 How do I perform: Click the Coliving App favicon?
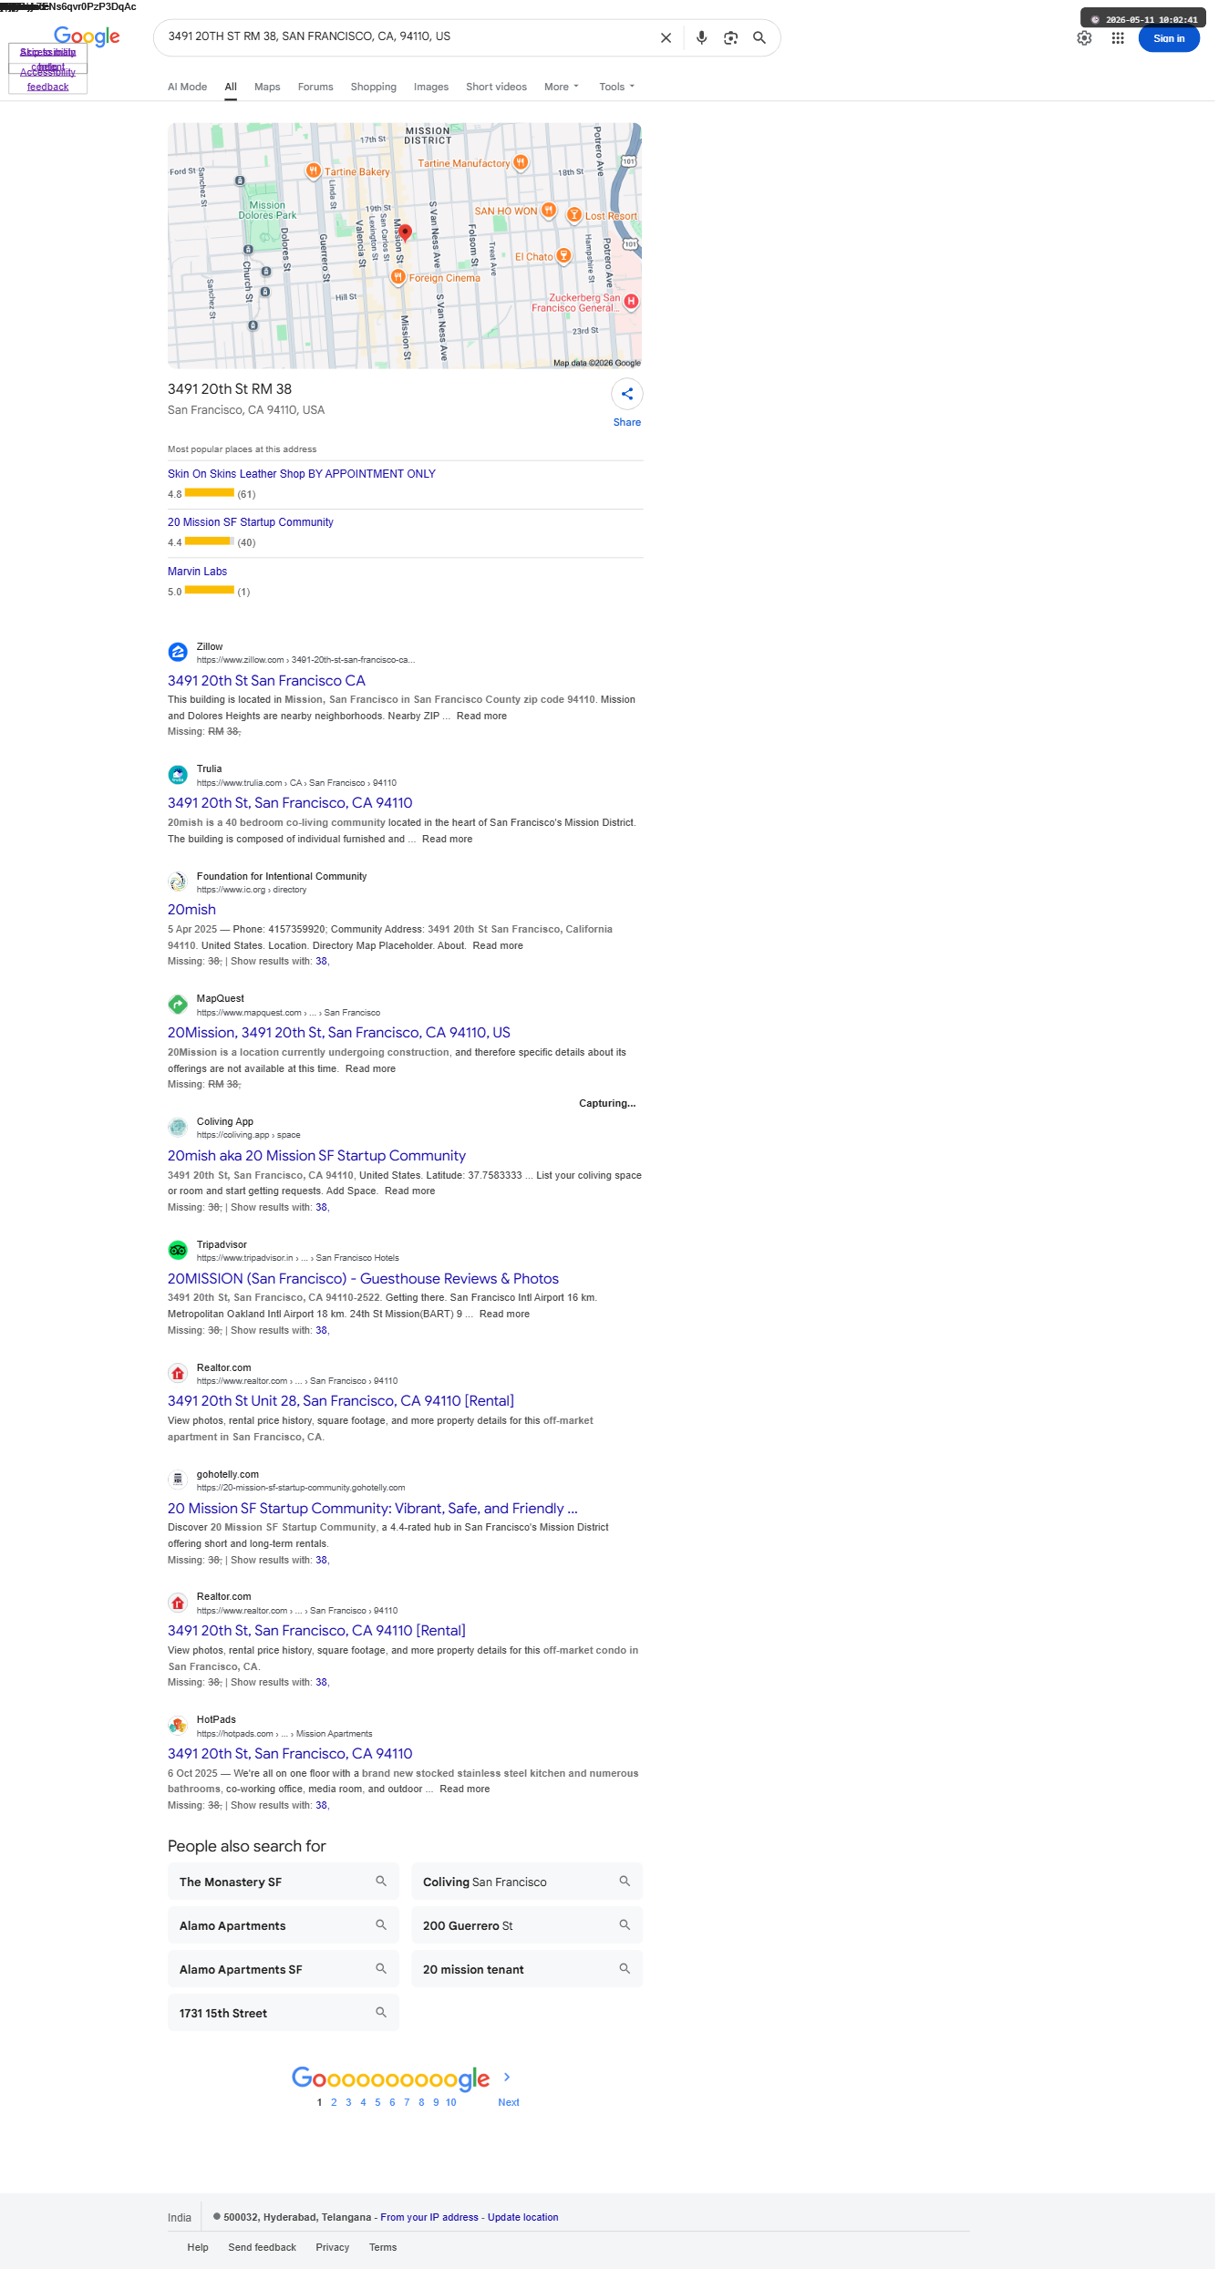click(178, 1128)
